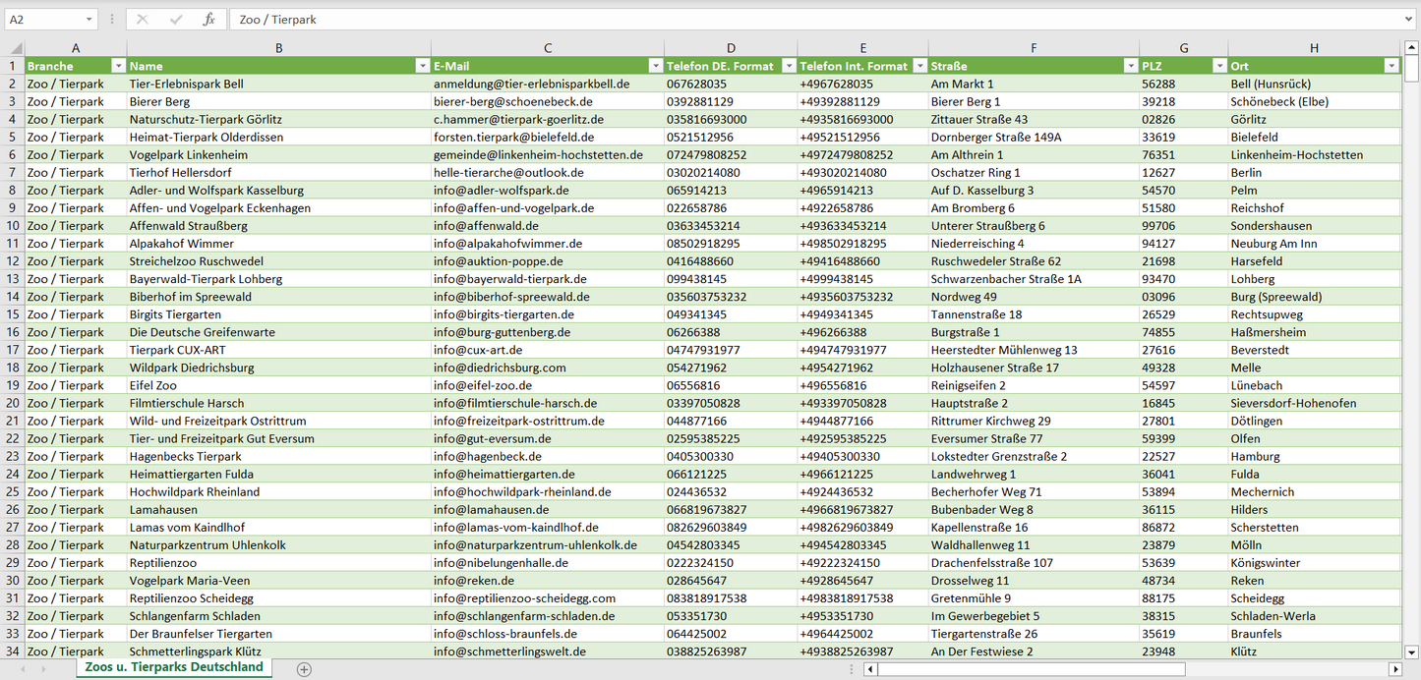
Task: Open the Ort column filter dropdown
Action: click(1391, 66)
